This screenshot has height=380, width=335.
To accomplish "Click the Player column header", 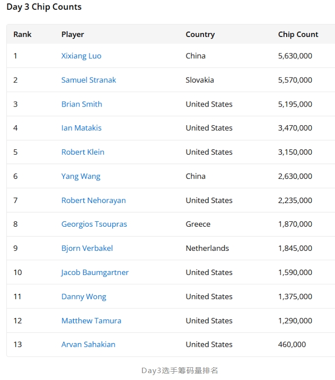I will [72, 35].
